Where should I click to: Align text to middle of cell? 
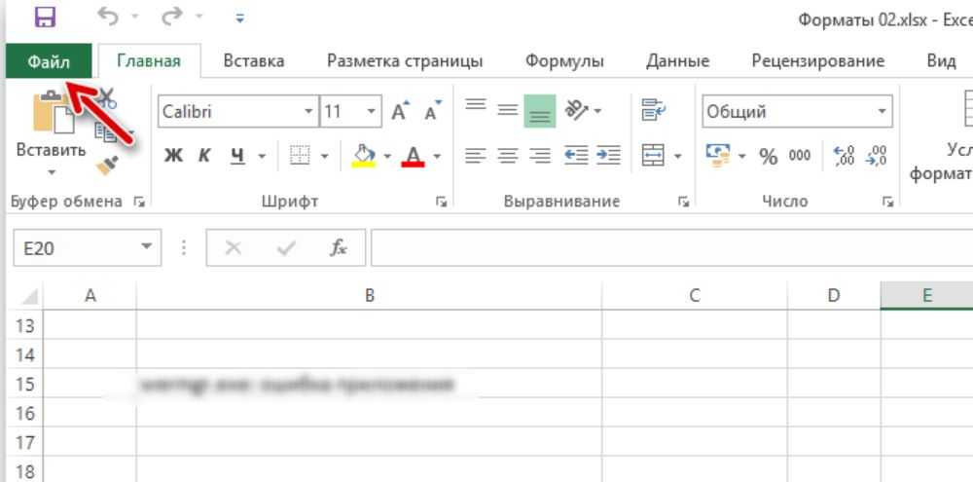tap(508, 111)
